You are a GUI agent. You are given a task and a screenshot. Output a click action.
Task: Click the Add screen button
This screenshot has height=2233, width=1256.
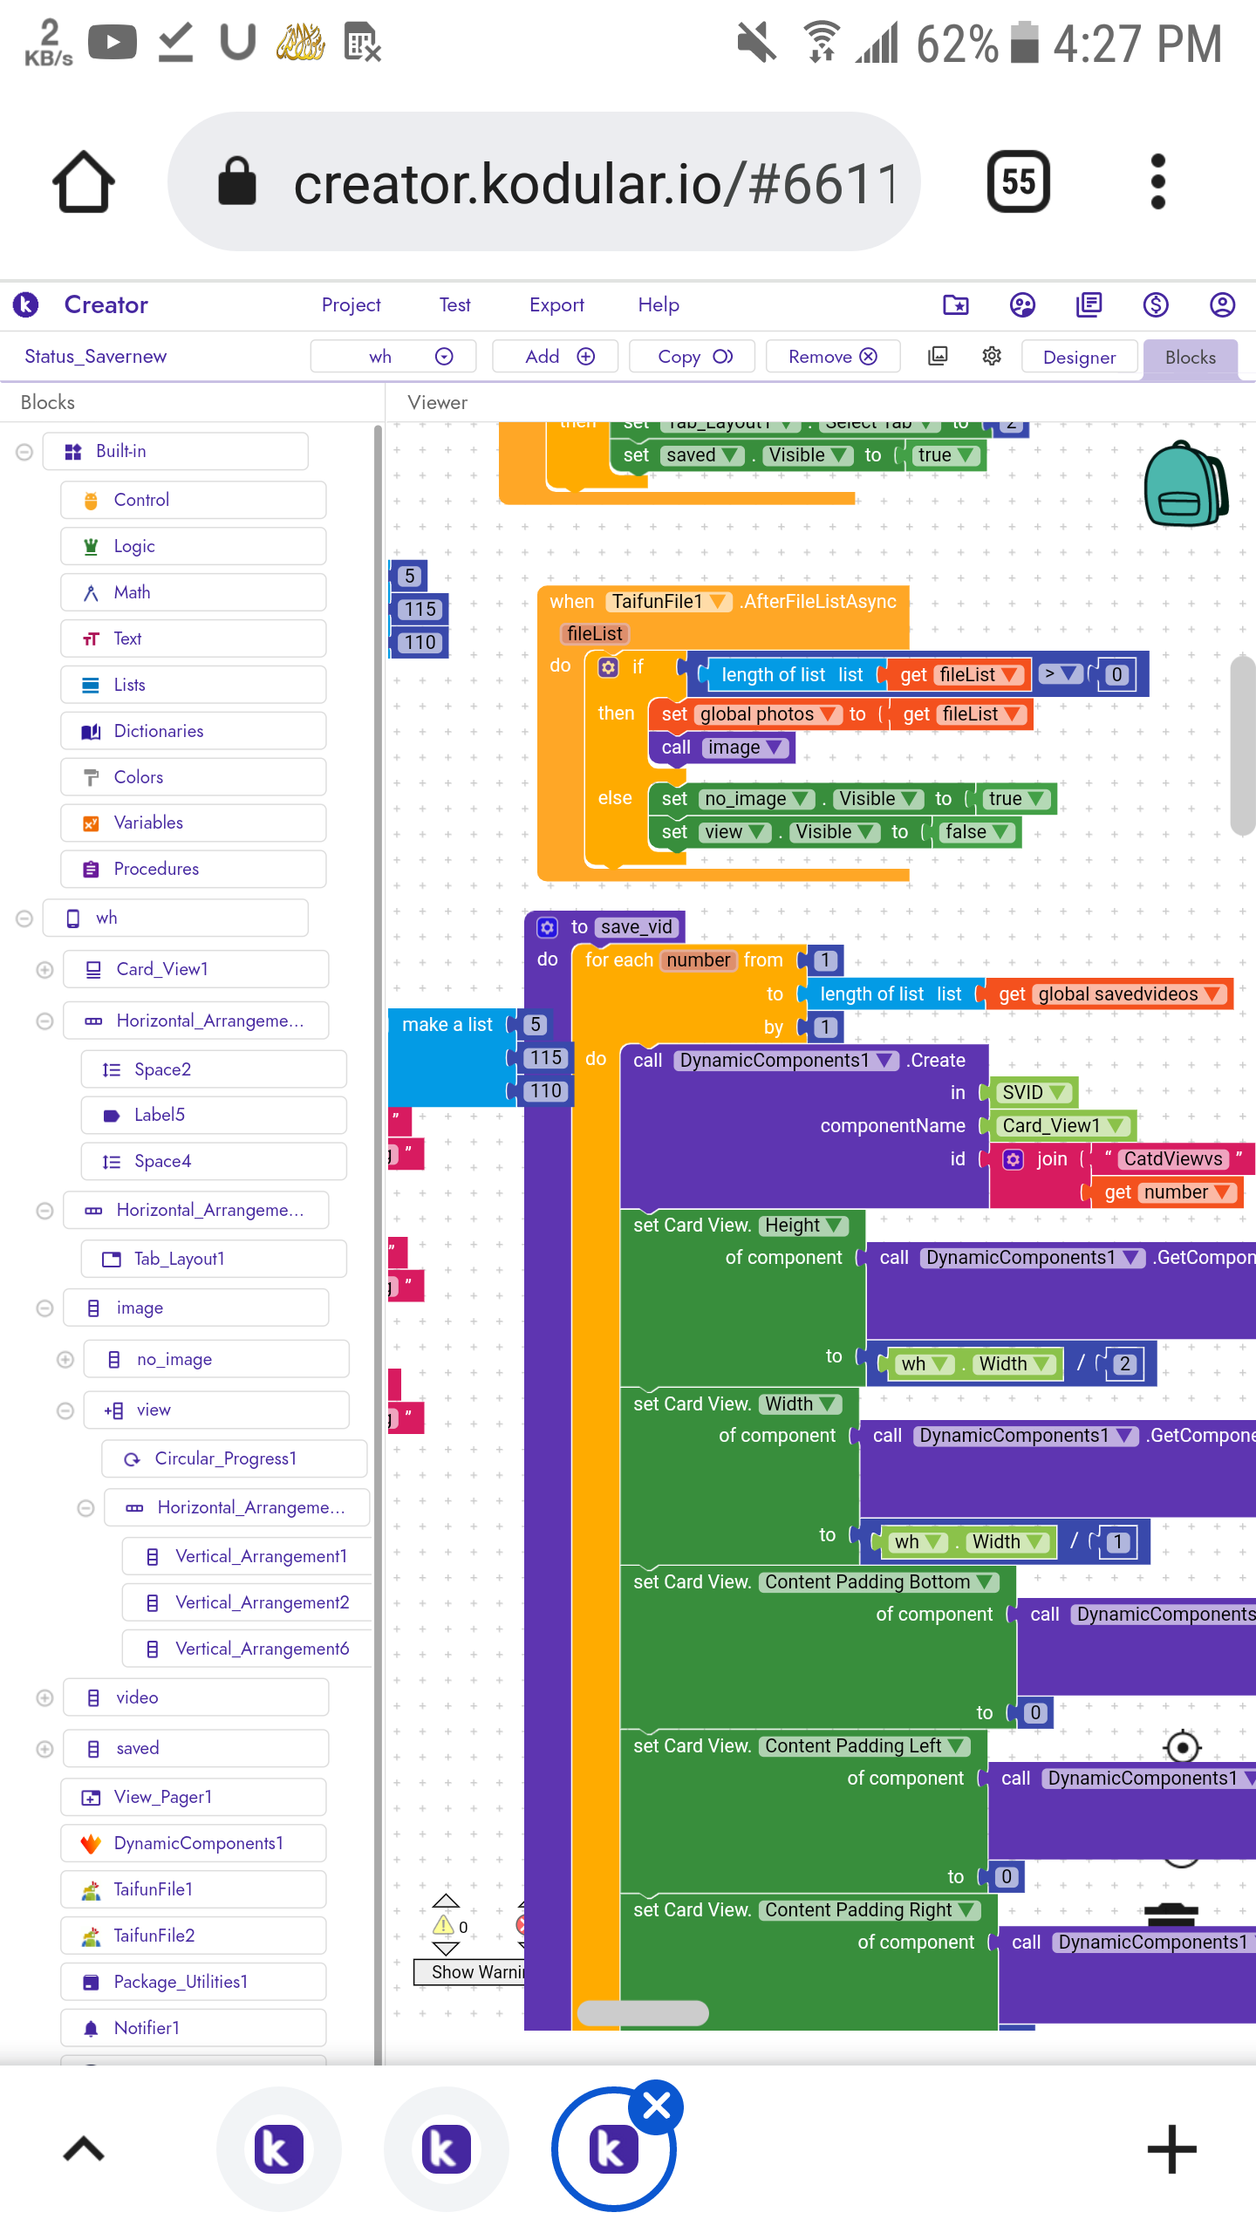[x=556, y=356]
